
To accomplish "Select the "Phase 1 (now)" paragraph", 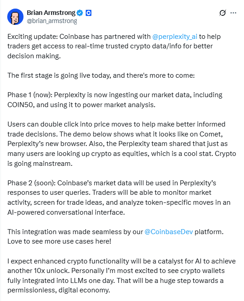I will pyautogui.click(x=115, y=100).
